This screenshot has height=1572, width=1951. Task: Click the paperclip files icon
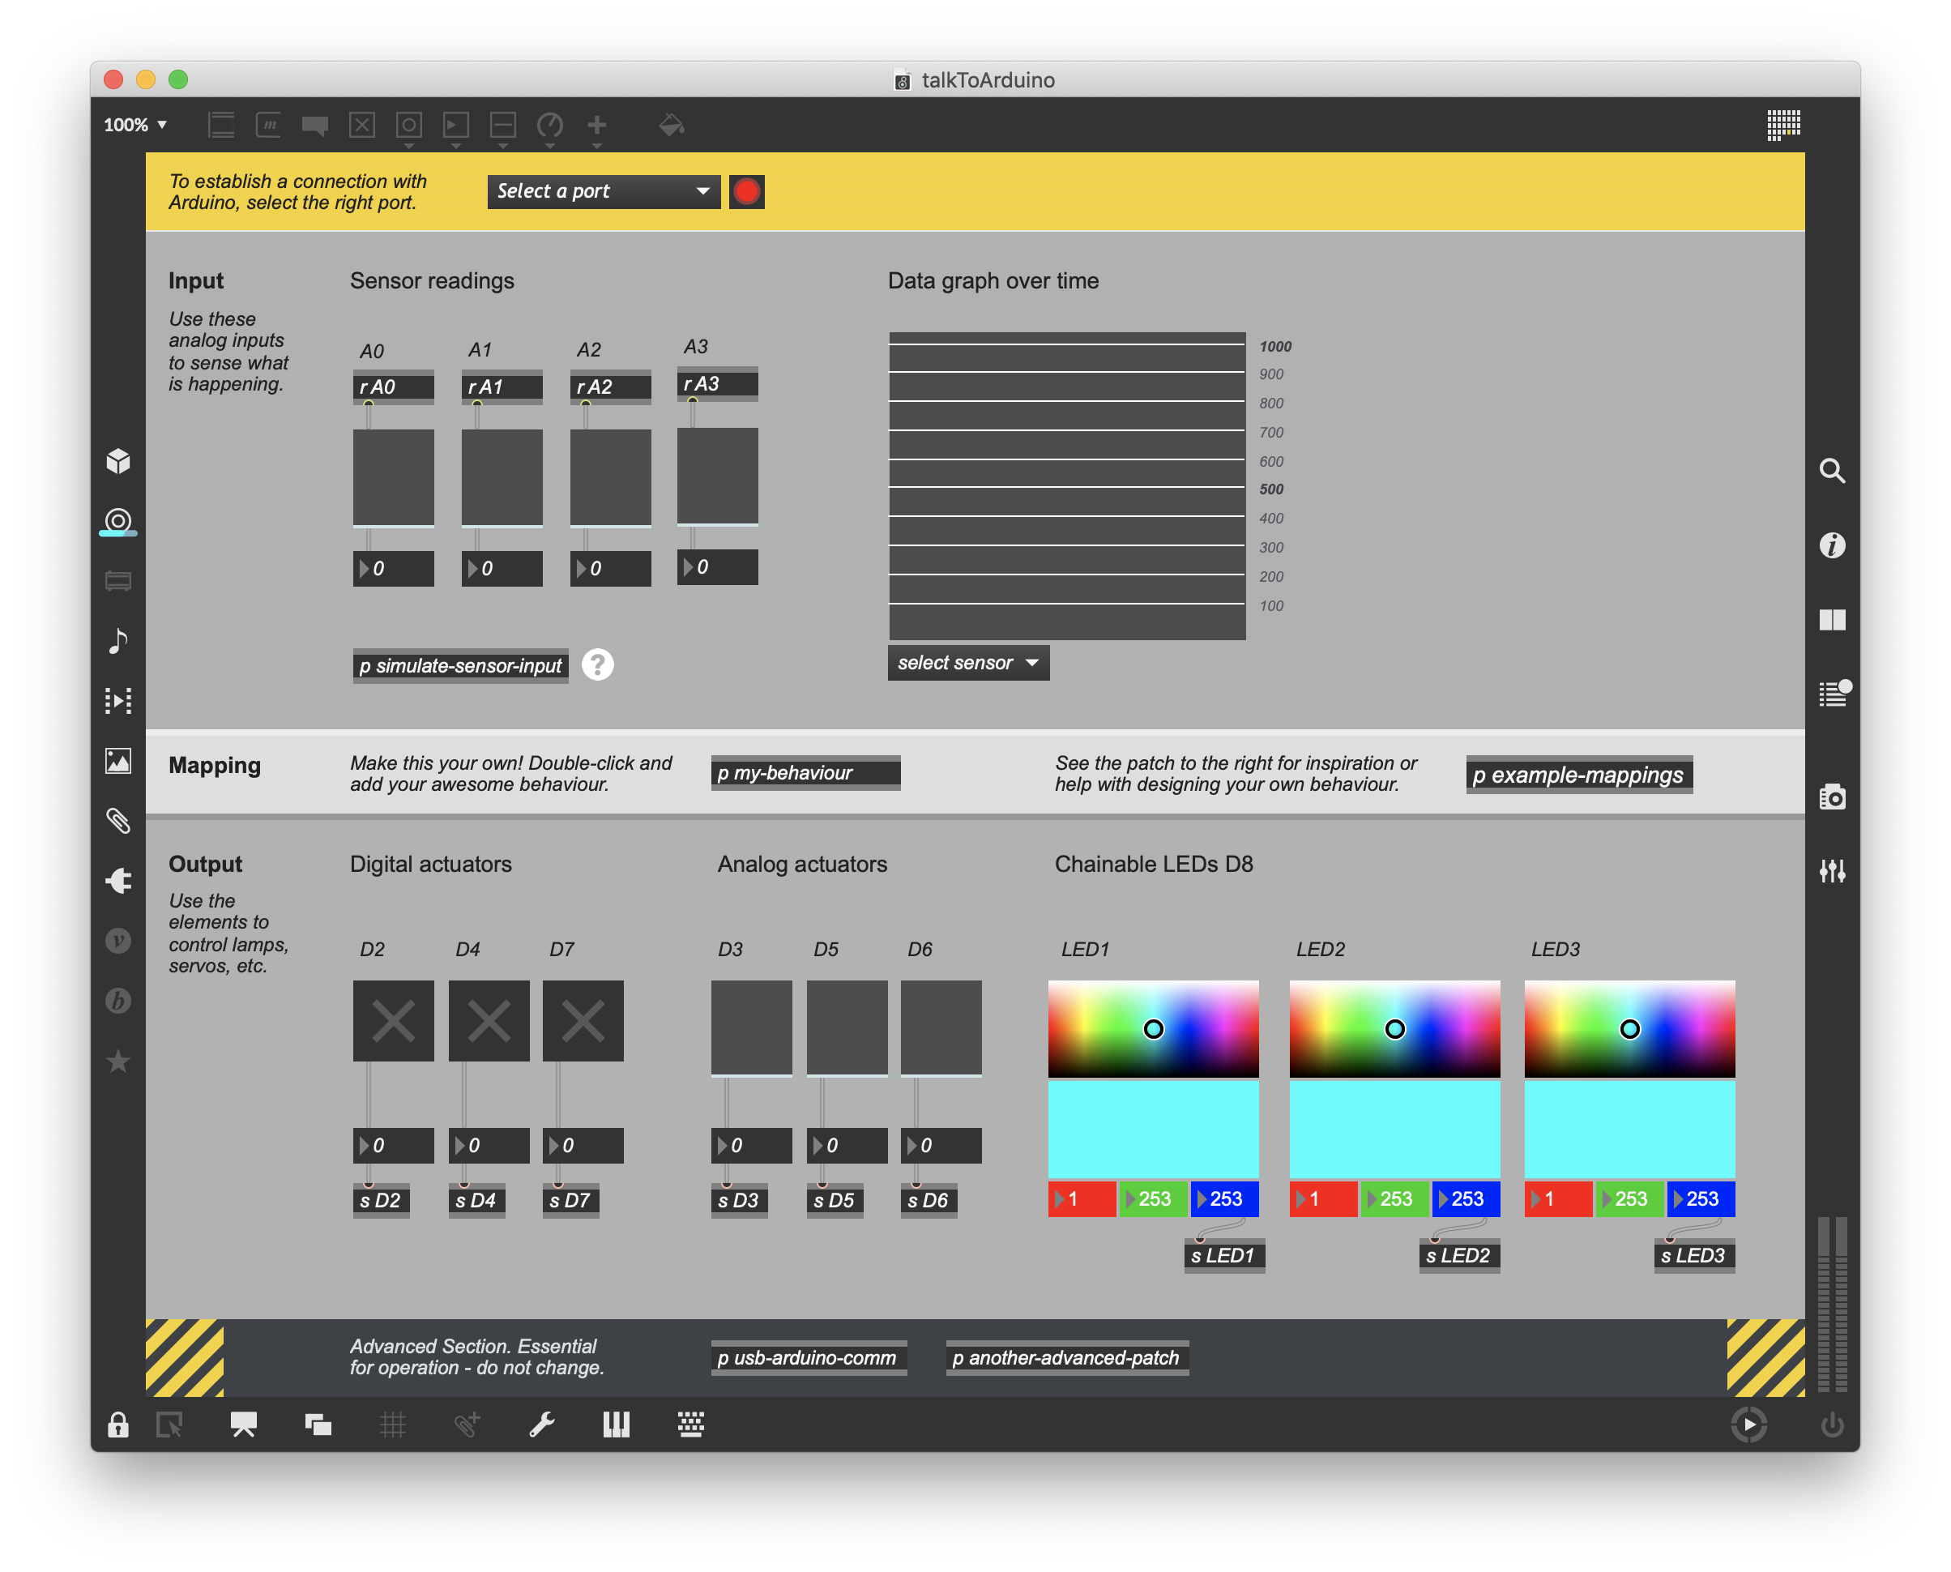click(x=117, y=820)
